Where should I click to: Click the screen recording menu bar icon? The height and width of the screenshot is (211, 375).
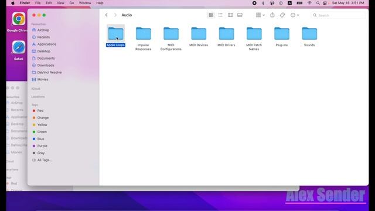[254, 3]
